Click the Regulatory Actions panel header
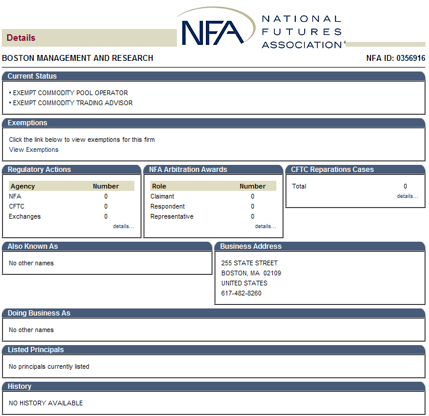Image resolution: width=429 pixels, height=416 pixels. [39, 170]
